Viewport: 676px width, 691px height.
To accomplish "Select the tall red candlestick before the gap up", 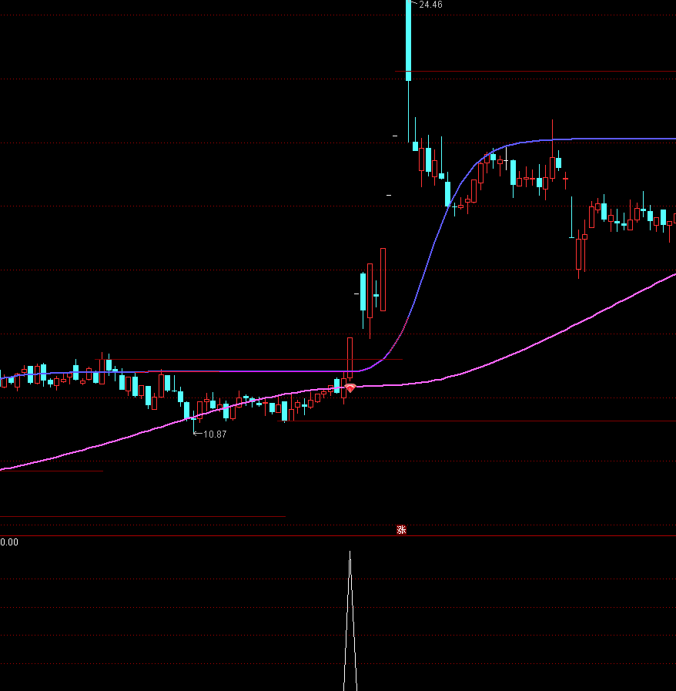I will [383, 278].
